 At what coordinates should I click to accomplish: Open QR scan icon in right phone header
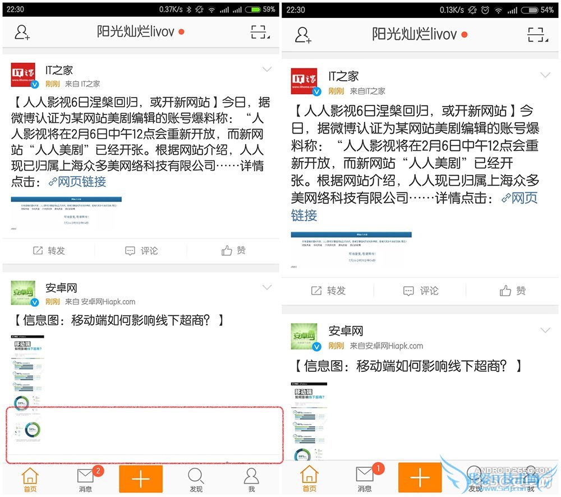[538, 35]
